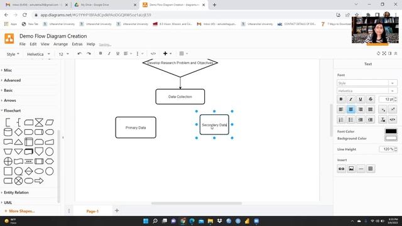Open the Arrange menu
Viewport: 402px width, 226px height.
click(x=60, y=44)
